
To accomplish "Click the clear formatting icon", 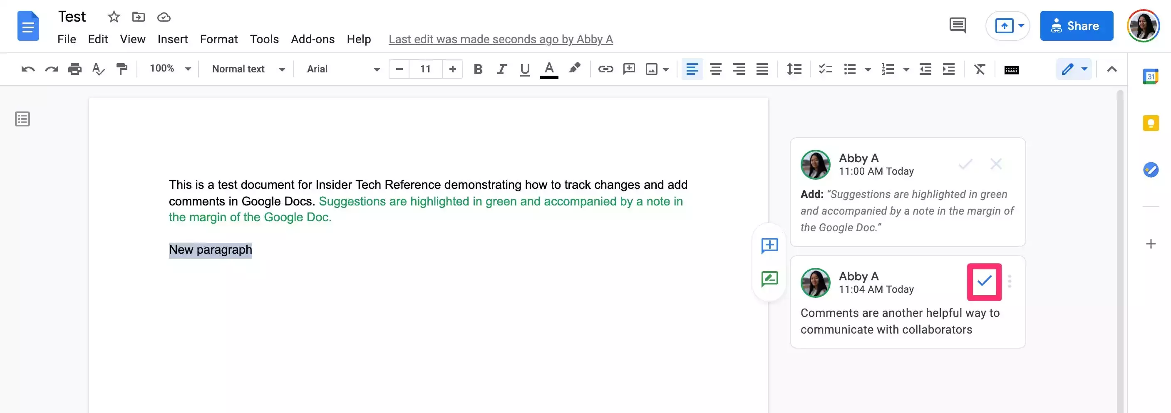I will pos(979,69).
